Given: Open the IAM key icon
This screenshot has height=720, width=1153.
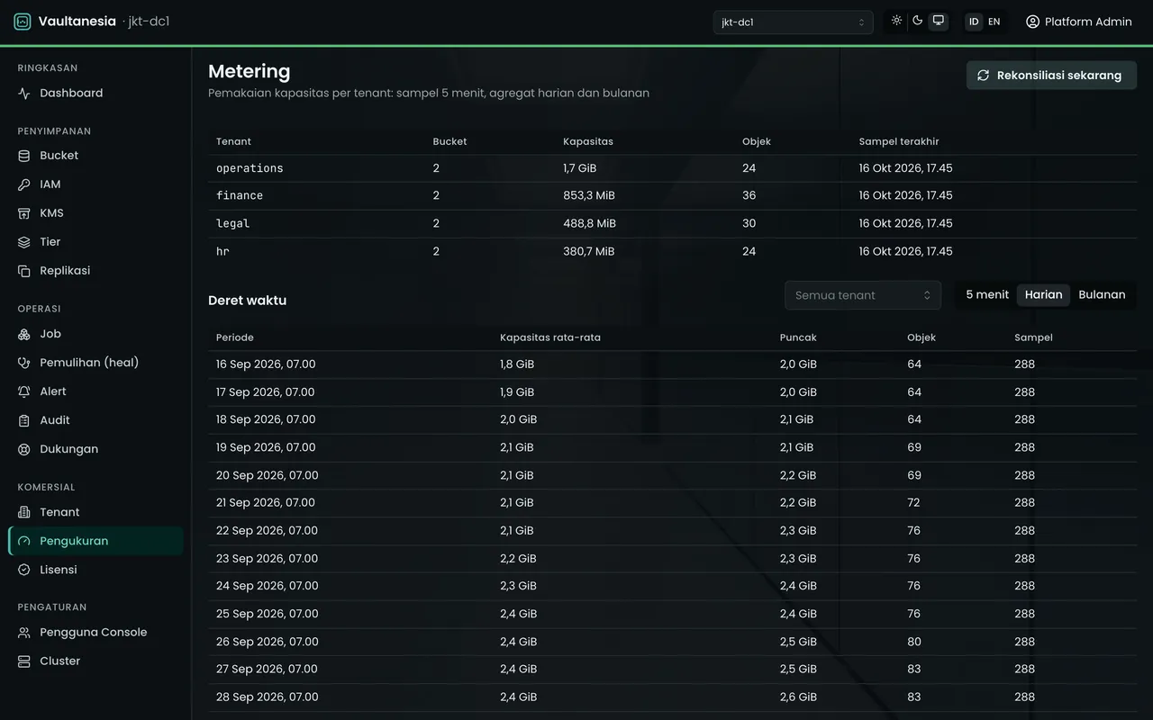Looking at the screenshot, I should click(x=24, y=184).
